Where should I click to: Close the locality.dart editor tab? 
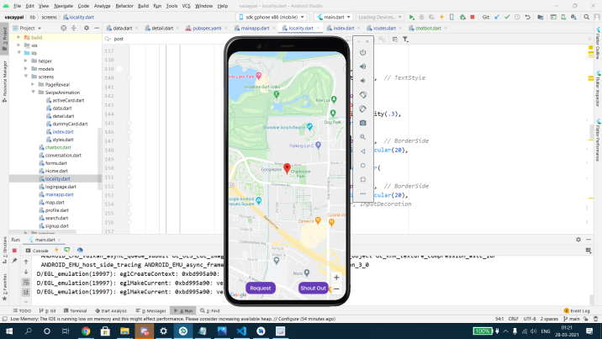point(319,28)
